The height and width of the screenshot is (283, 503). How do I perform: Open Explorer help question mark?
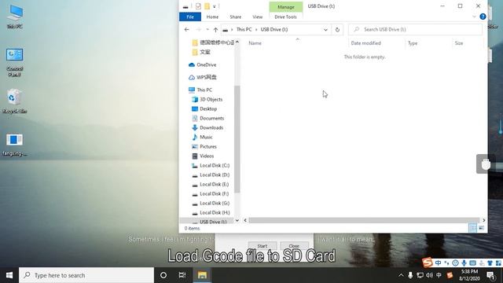[483, 17]
